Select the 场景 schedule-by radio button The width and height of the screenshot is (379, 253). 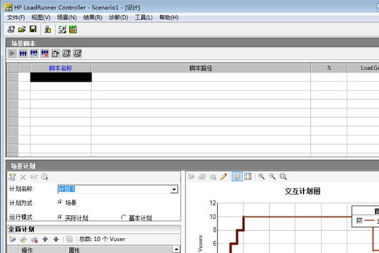coord(60,202)
